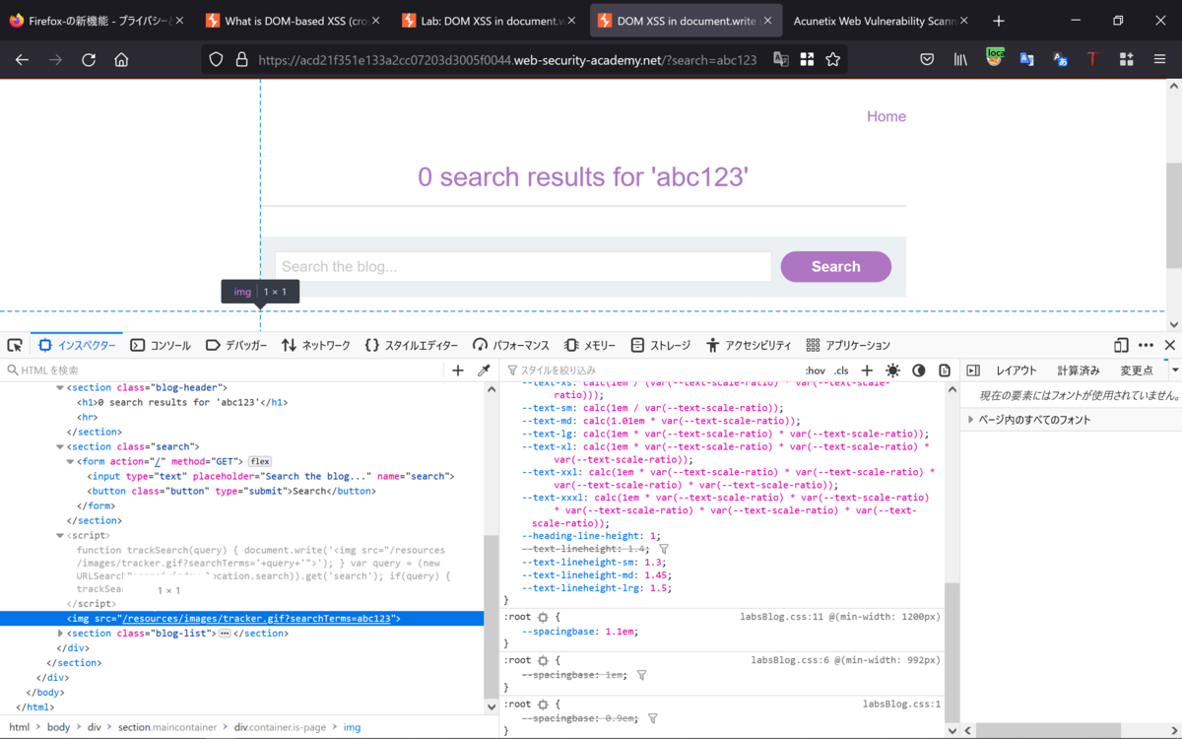
Task: Select body in the breadcrumb
Action: coord(58,727)
